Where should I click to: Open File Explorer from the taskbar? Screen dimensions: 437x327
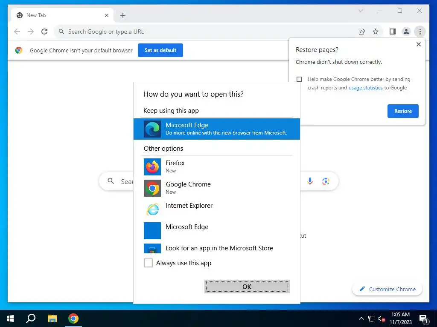pyautogui.click(x=52, y=318)
